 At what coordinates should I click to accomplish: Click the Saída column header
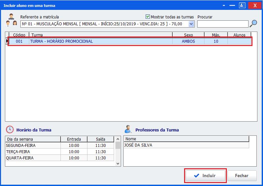coord(101,139)
